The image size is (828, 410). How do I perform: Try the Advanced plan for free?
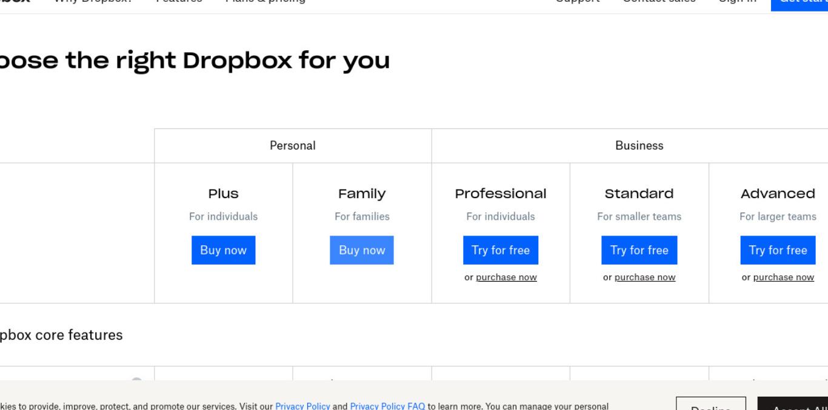pos(778,250)
